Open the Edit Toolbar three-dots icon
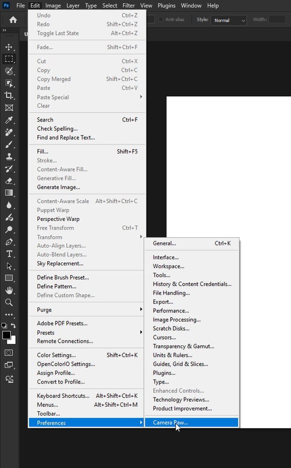The width and height of the screenshot is (291, 468). point(9,315)
